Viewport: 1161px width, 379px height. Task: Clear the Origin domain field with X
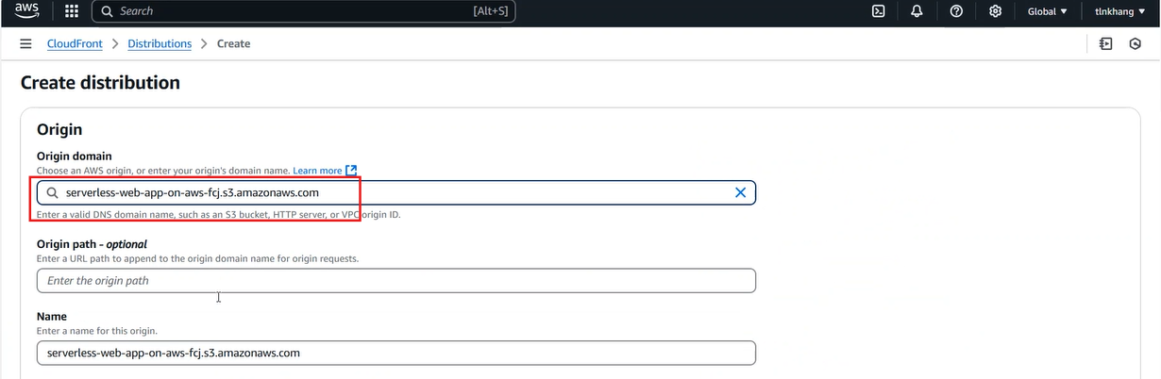(x=740, y=192)
